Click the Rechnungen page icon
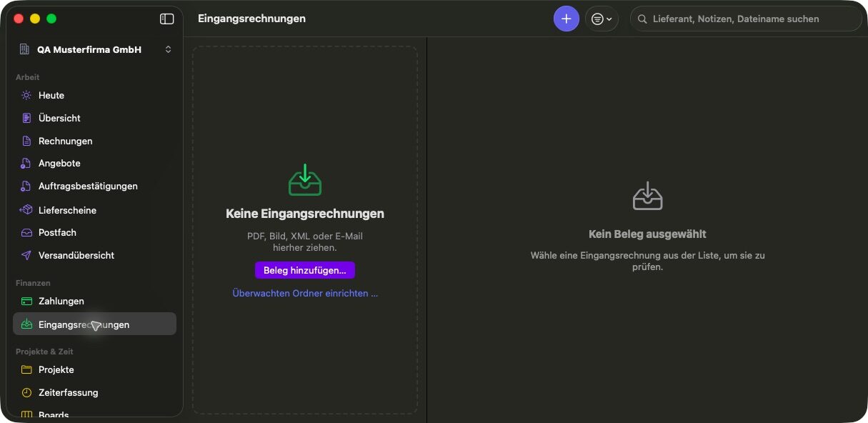The width and height of the screenshot is (868, 423). tap(26, 141)
